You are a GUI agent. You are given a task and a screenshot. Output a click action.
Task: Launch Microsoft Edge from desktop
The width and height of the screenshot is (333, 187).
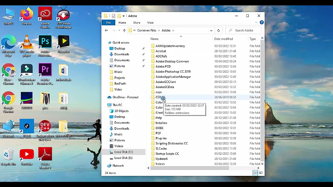coord(8,46)
